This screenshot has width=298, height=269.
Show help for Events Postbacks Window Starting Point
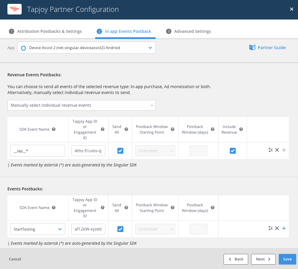pyautogui.click(x=173, y=208)
